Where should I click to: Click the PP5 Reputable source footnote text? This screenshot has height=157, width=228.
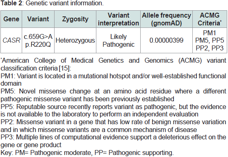[x=113, y=111]
